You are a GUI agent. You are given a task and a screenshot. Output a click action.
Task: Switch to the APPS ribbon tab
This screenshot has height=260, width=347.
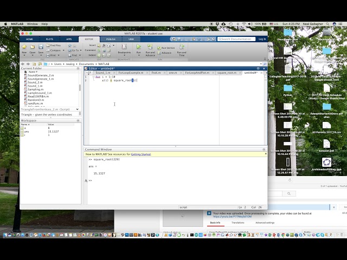point(69,39)
